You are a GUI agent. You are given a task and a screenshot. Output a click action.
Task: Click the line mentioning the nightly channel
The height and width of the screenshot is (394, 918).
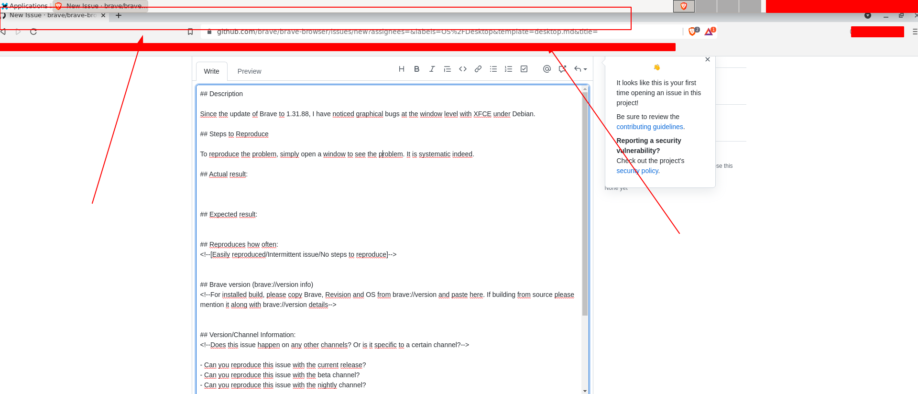tap(283, 385)
